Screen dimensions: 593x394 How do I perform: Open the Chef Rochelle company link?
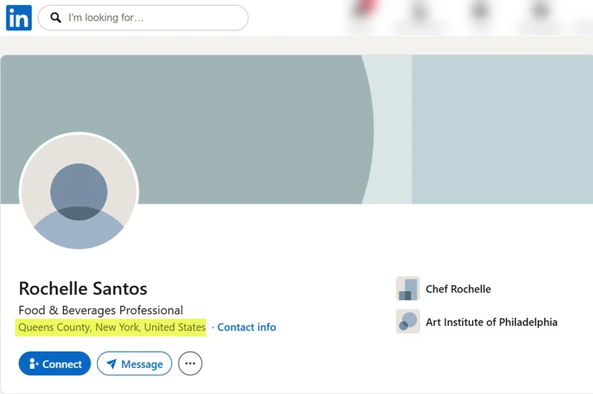coord(458,289)
